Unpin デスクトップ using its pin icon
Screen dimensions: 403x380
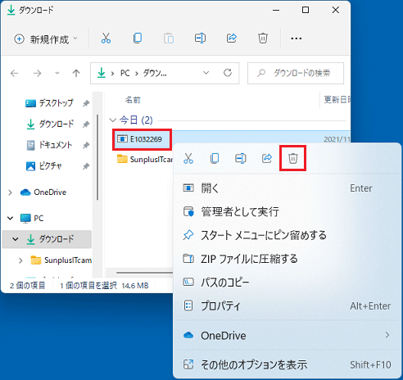tap(86, 103)
